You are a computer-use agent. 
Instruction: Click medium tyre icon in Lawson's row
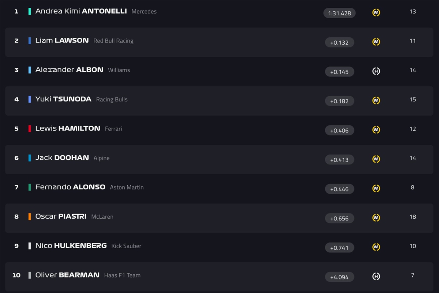pos(376,42)
